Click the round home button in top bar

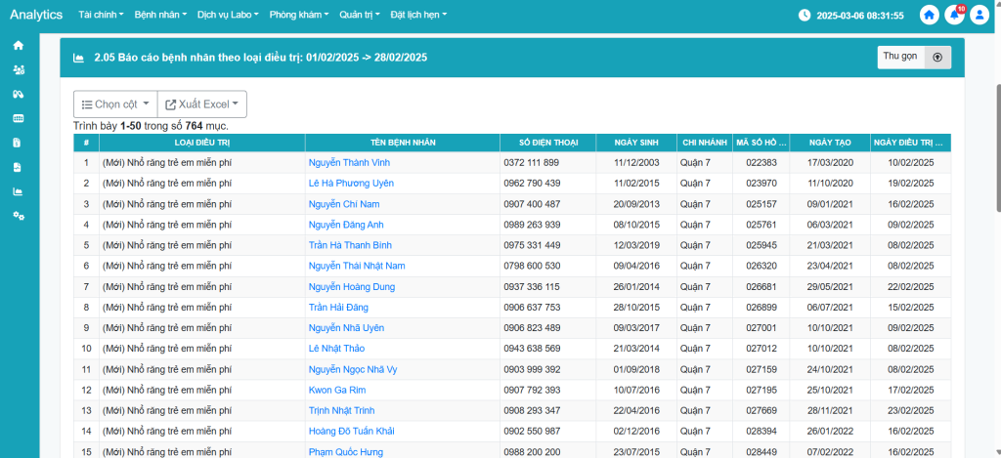929,16
